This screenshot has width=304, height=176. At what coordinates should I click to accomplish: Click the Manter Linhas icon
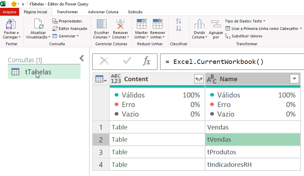tap(141, 24)
